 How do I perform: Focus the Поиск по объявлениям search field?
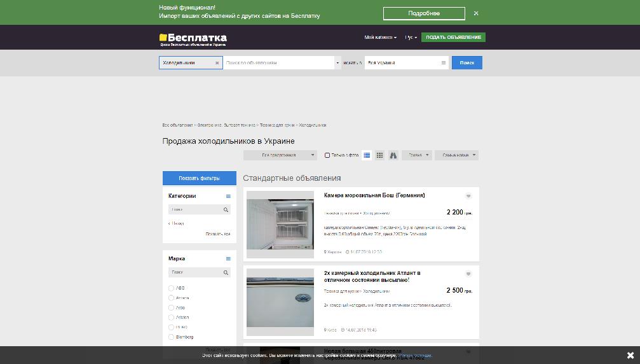[278, 63]
